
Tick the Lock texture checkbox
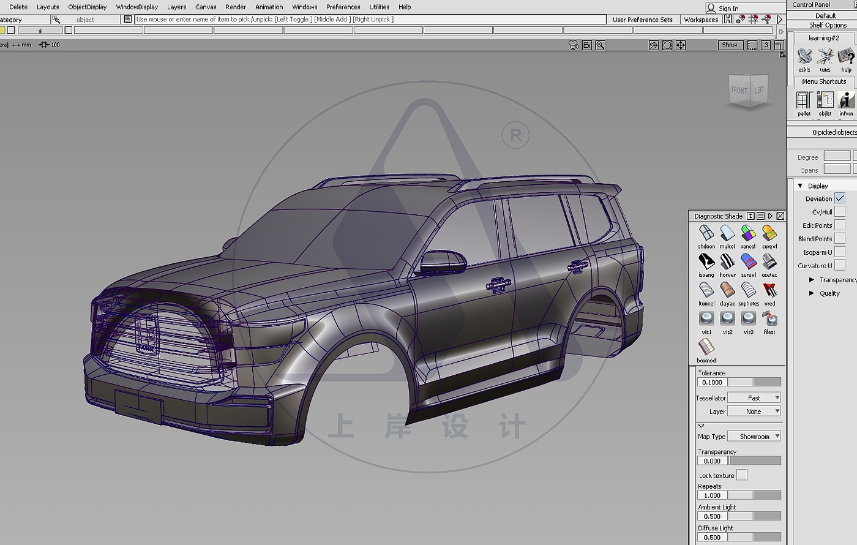[742, 475]
